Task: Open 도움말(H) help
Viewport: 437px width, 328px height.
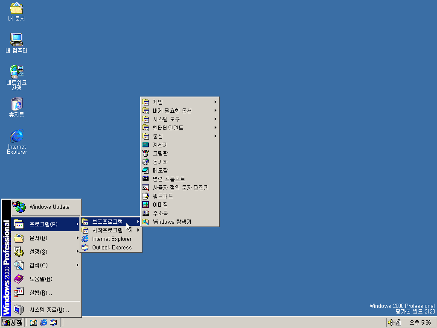Action: pos(46,279)
